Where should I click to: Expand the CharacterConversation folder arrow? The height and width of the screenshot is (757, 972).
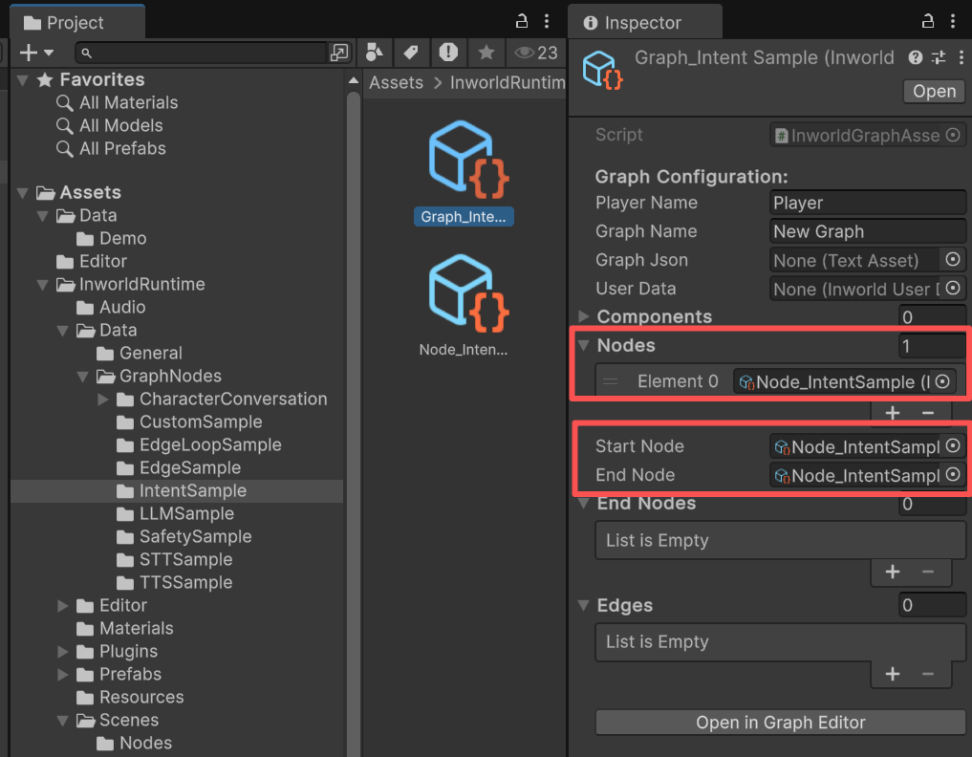pos(103,400)
